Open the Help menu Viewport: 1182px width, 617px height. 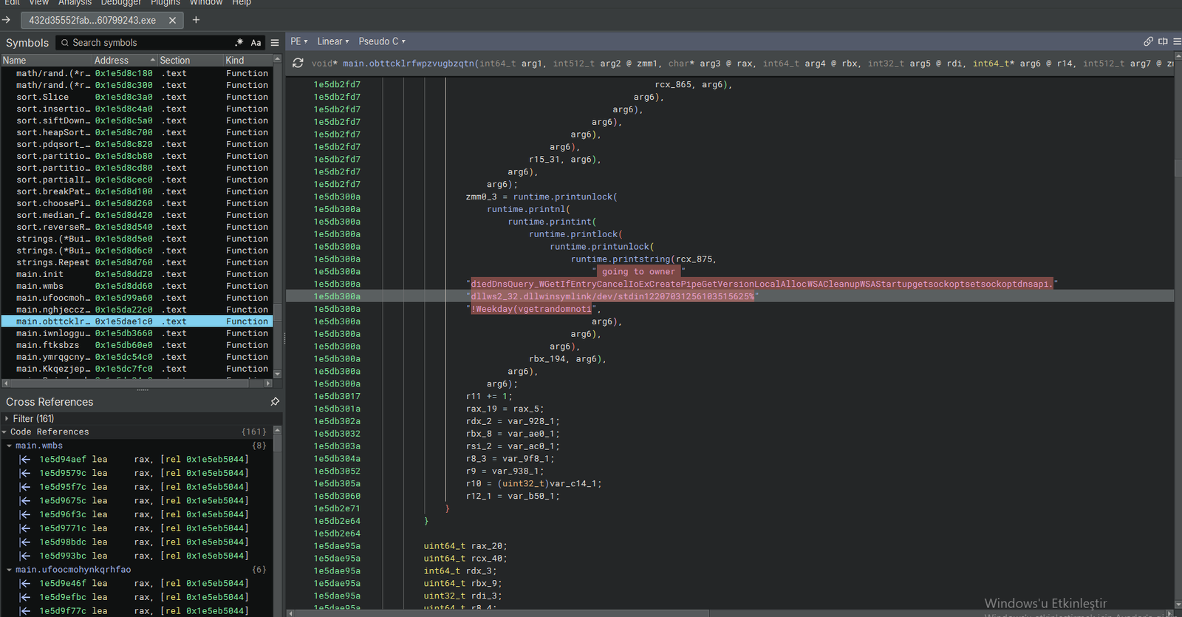pyautogui.click(x=242, y=3)
